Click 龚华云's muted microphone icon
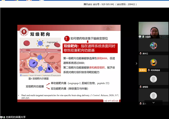Viewport: 169px width, 119px height. tap(141, 53)
